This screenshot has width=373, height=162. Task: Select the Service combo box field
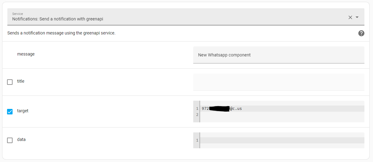[186, 17]
